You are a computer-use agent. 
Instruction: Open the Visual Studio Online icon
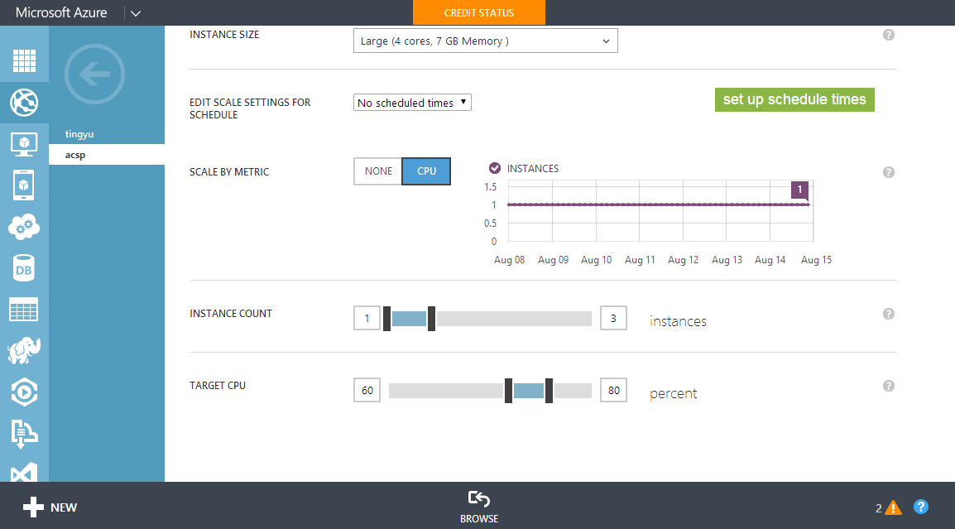24,473
